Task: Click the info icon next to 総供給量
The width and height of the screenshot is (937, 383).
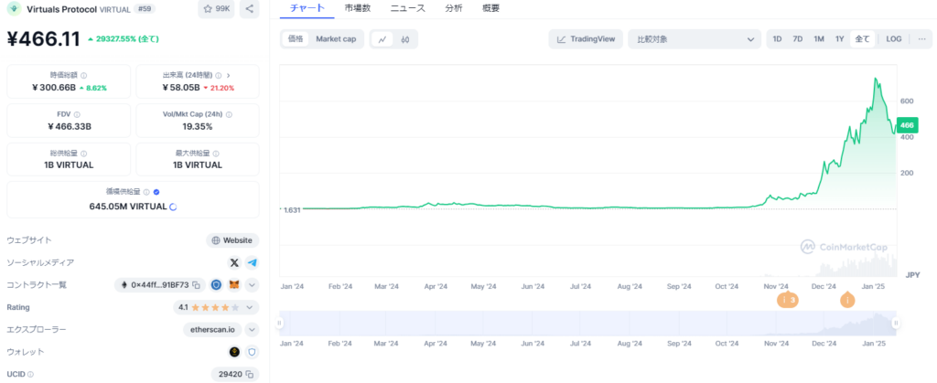Action: click(83, 154)
